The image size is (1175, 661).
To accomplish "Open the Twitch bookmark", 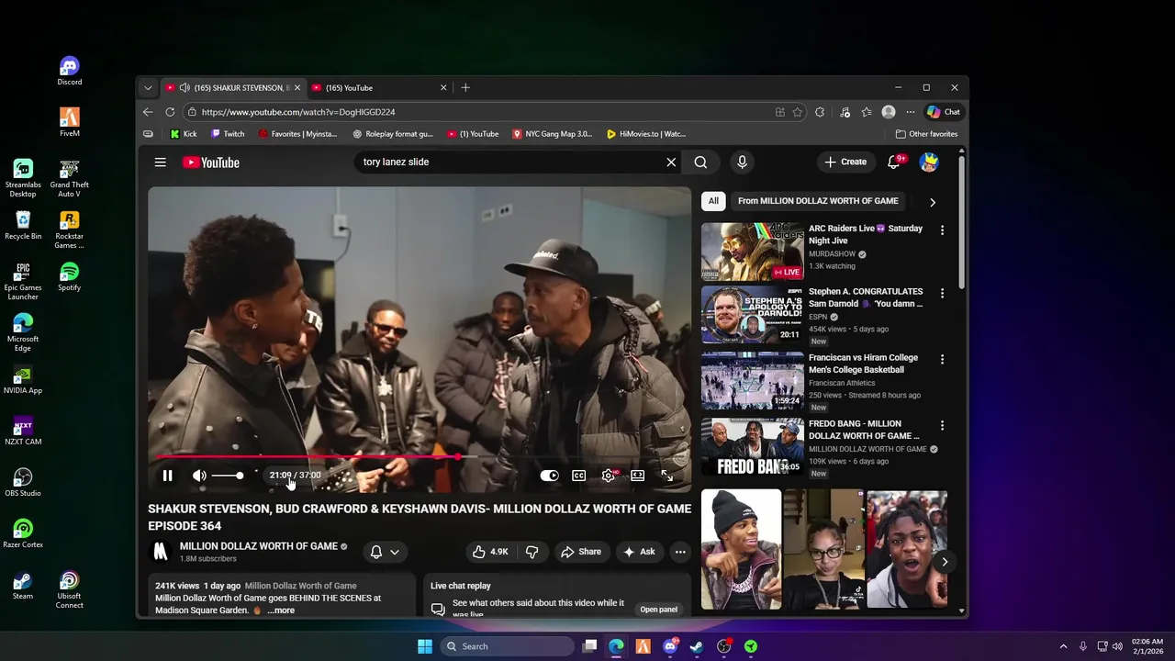I will click(228, 134).
